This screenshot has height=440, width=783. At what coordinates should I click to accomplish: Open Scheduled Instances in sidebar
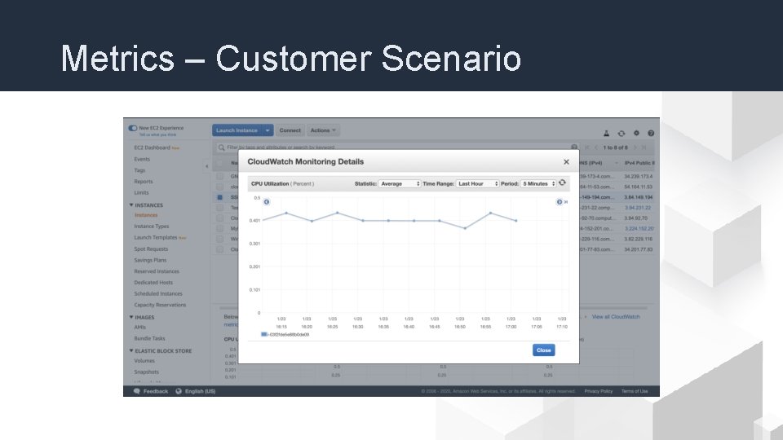(x=157, y=294)
